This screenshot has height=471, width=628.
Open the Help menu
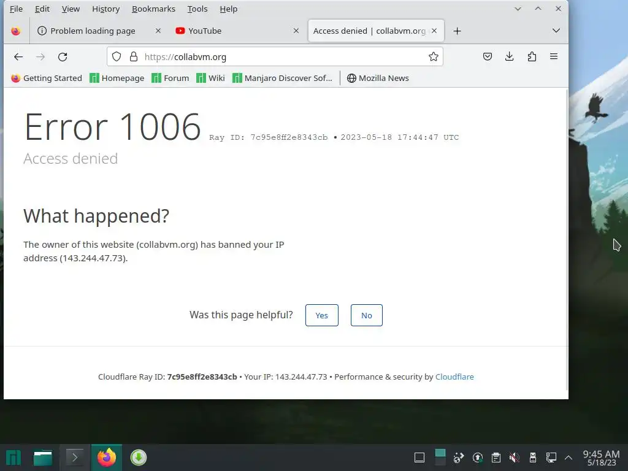(228, 9)
